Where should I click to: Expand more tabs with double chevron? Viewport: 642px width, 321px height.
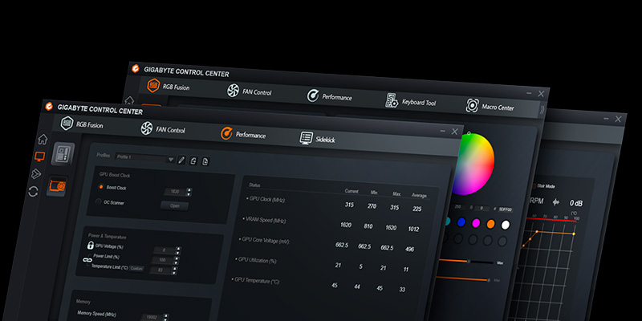[x=542, y=110]
